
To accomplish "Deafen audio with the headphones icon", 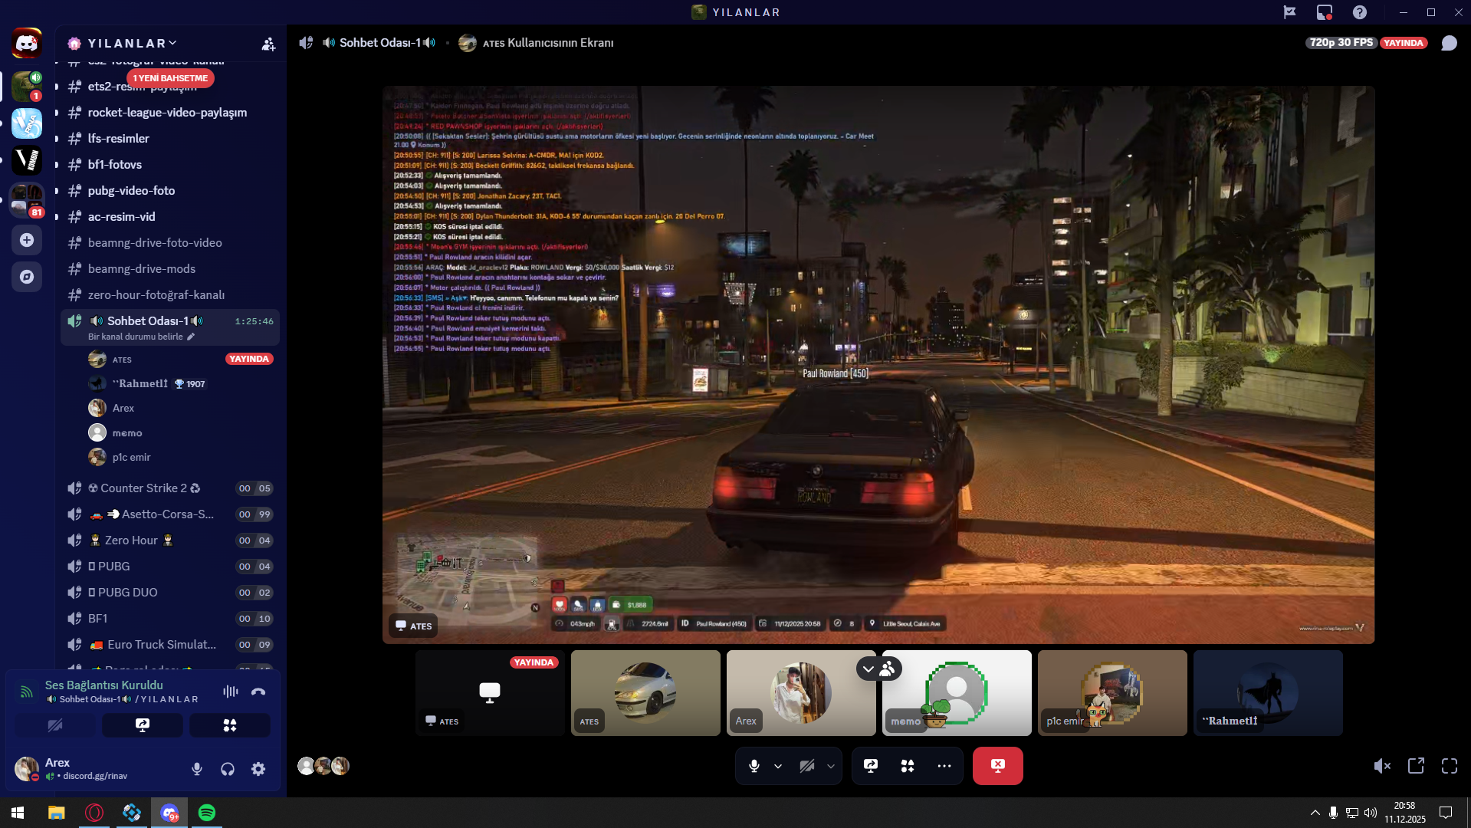I will pyautogui.click(x=228, y=769).
